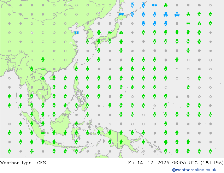The height and width of the screenshot is (173, 224).
Task: Click blue double-snowflake symbol in top row
Action: 154,5
